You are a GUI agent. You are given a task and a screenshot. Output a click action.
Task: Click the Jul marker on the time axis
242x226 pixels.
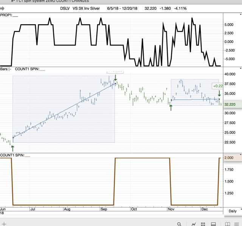(33, 209)
